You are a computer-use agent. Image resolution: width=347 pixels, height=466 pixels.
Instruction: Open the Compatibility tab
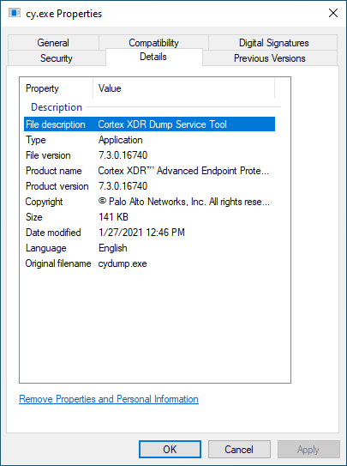click(x=153, y=43)
